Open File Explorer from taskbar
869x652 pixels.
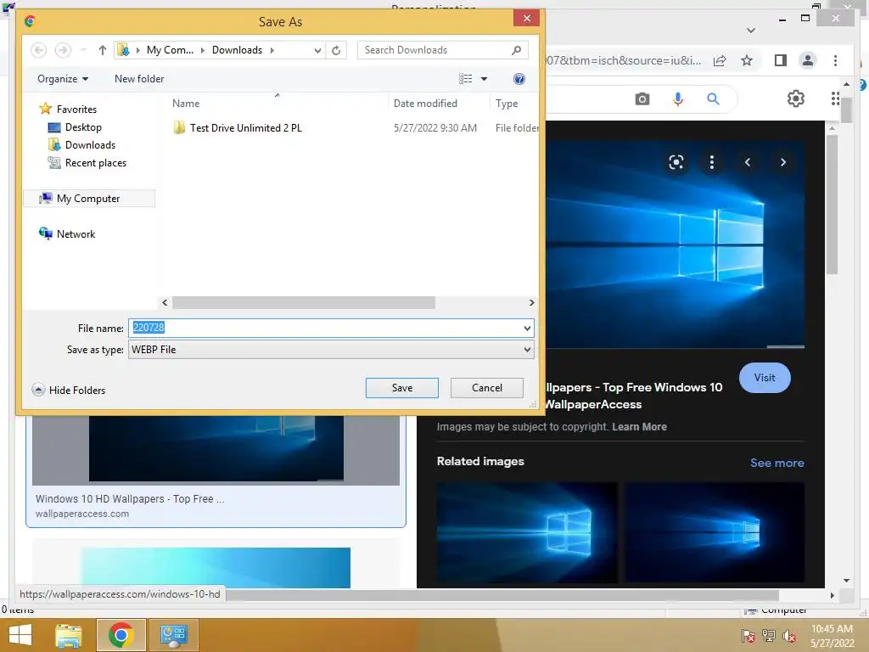69,635
